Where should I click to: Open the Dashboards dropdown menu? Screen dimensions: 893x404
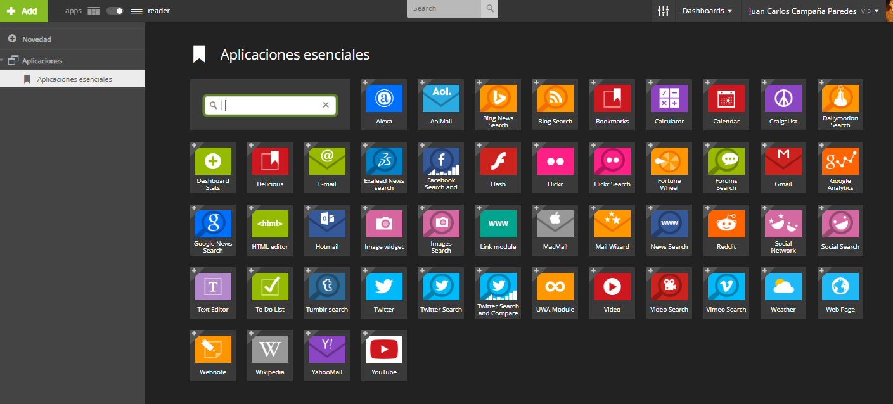coord(707,11)
